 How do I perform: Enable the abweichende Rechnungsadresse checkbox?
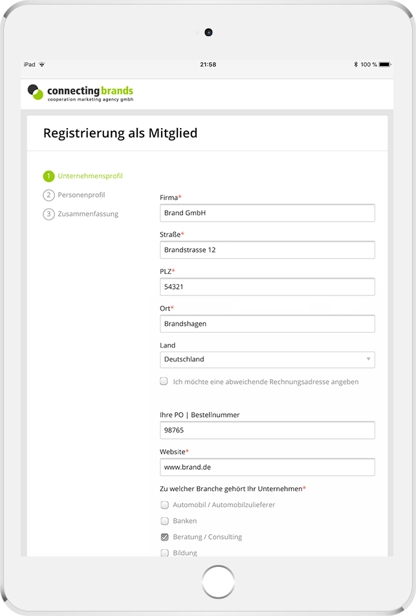coord(164,381)
